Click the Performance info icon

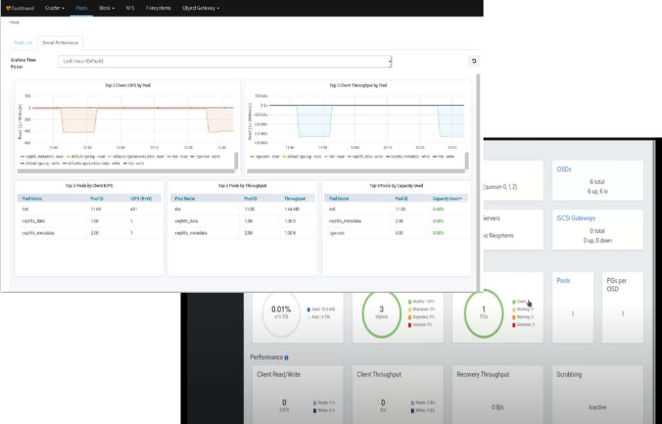point(286,357)
